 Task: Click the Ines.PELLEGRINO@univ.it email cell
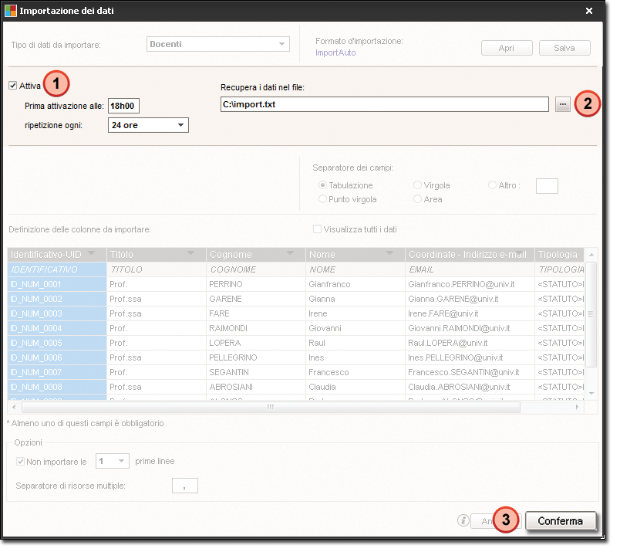point(470,357)
